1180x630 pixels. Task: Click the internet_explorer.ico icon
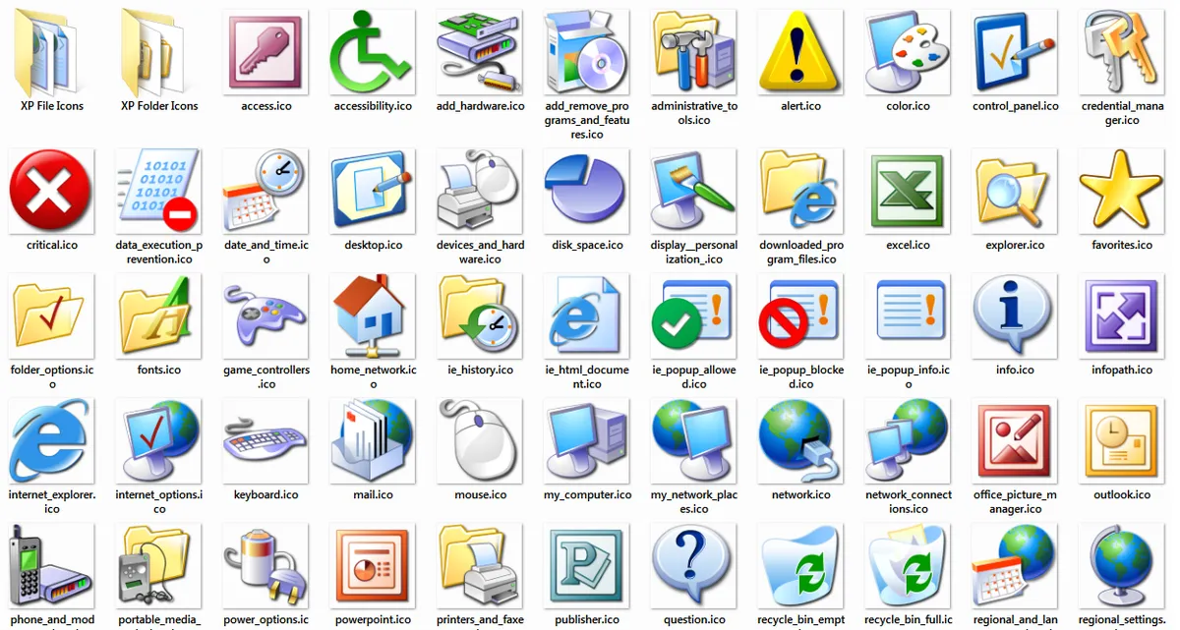[52, 441]
